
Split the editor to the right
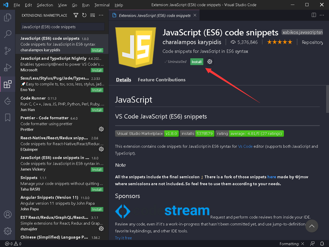coord(314,15)
